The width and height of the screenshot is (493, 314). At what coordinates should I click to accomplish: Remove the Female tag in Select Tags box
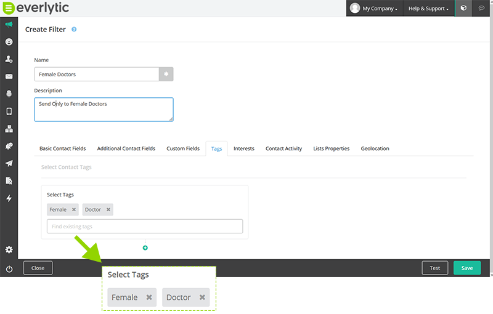tap(74, 209)
